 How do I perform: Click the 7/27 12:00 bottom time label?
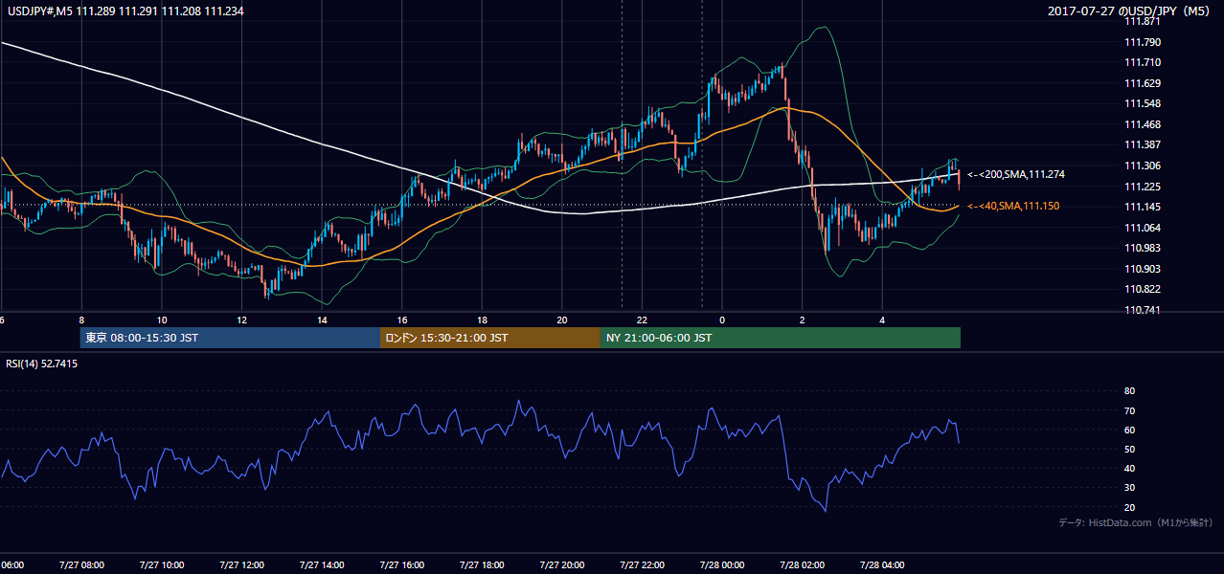coord(241,565)
